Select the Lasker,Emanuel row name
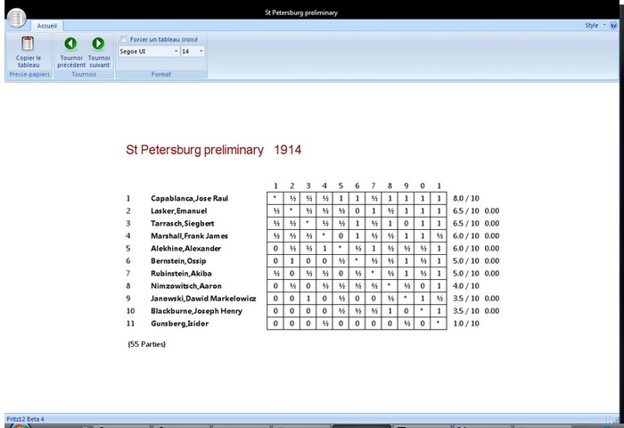Viewport: 624px width, 428px height. (178, 210)
